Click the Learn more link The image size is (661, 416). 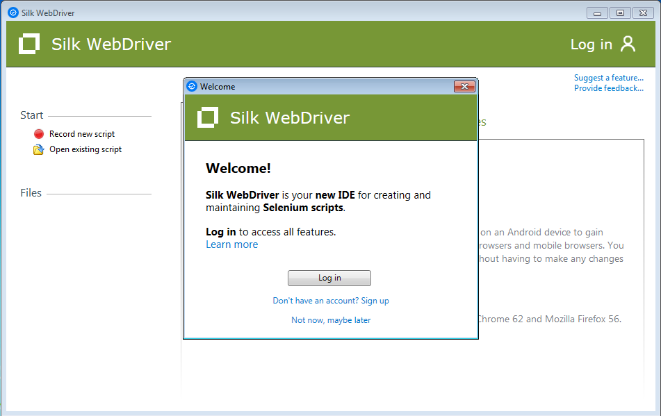[x=232, y=244]
